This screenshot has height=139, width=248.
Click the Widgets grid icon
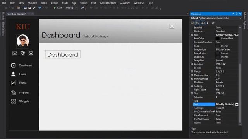click(x=14, y=101)
